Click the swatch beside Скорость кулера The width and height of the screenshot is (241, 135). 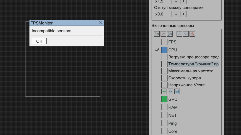(x=164, y=78)
